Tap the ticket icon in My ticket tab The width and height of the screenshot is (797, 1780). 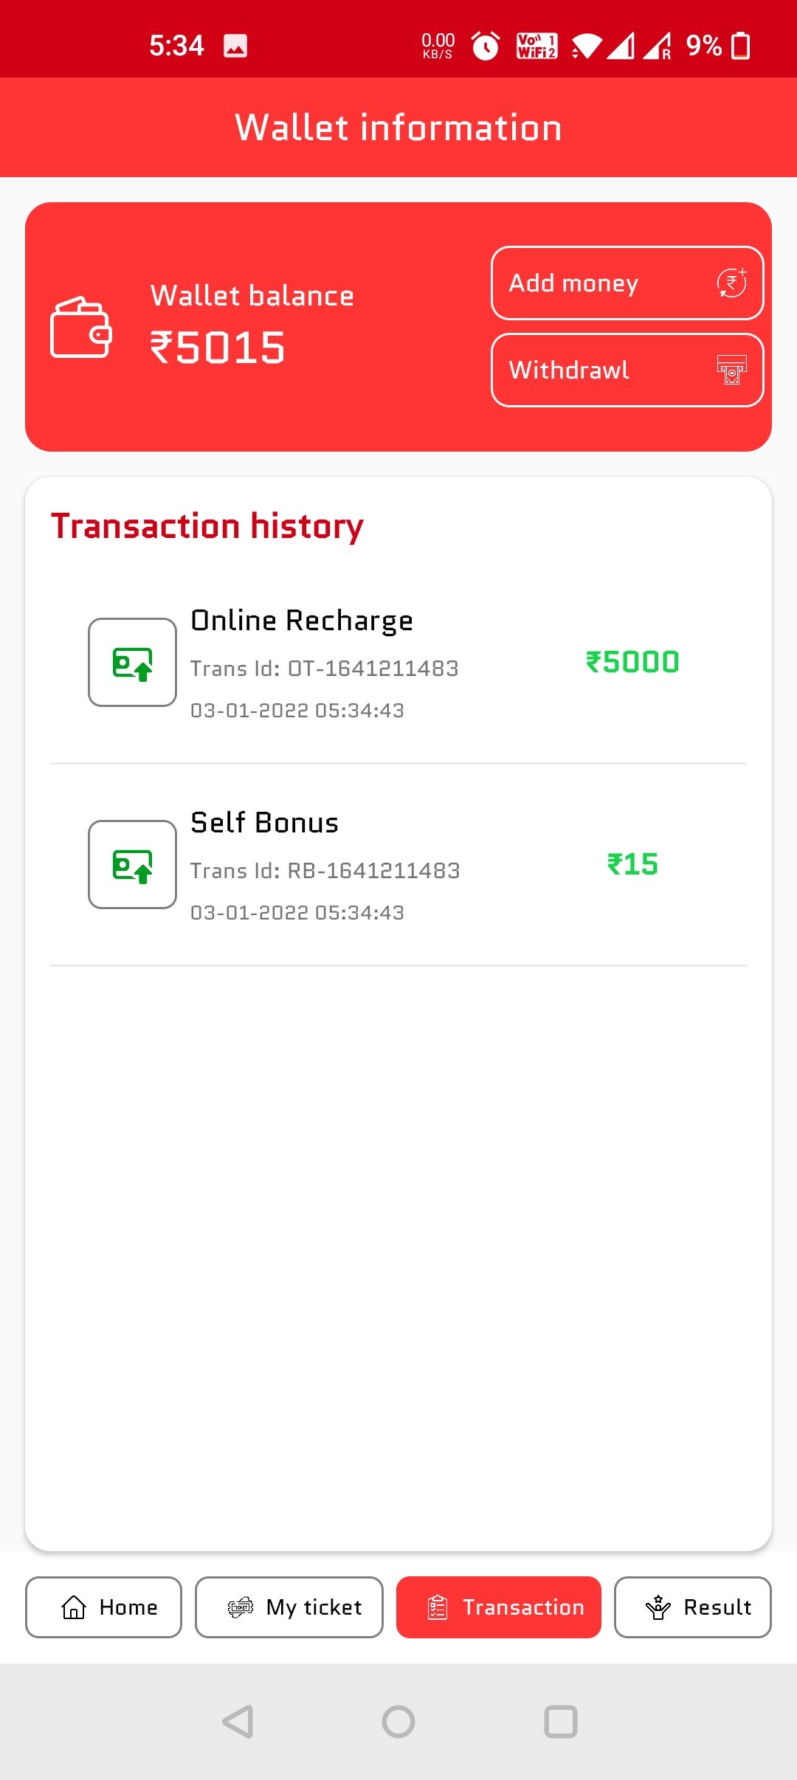point(241,1607)
